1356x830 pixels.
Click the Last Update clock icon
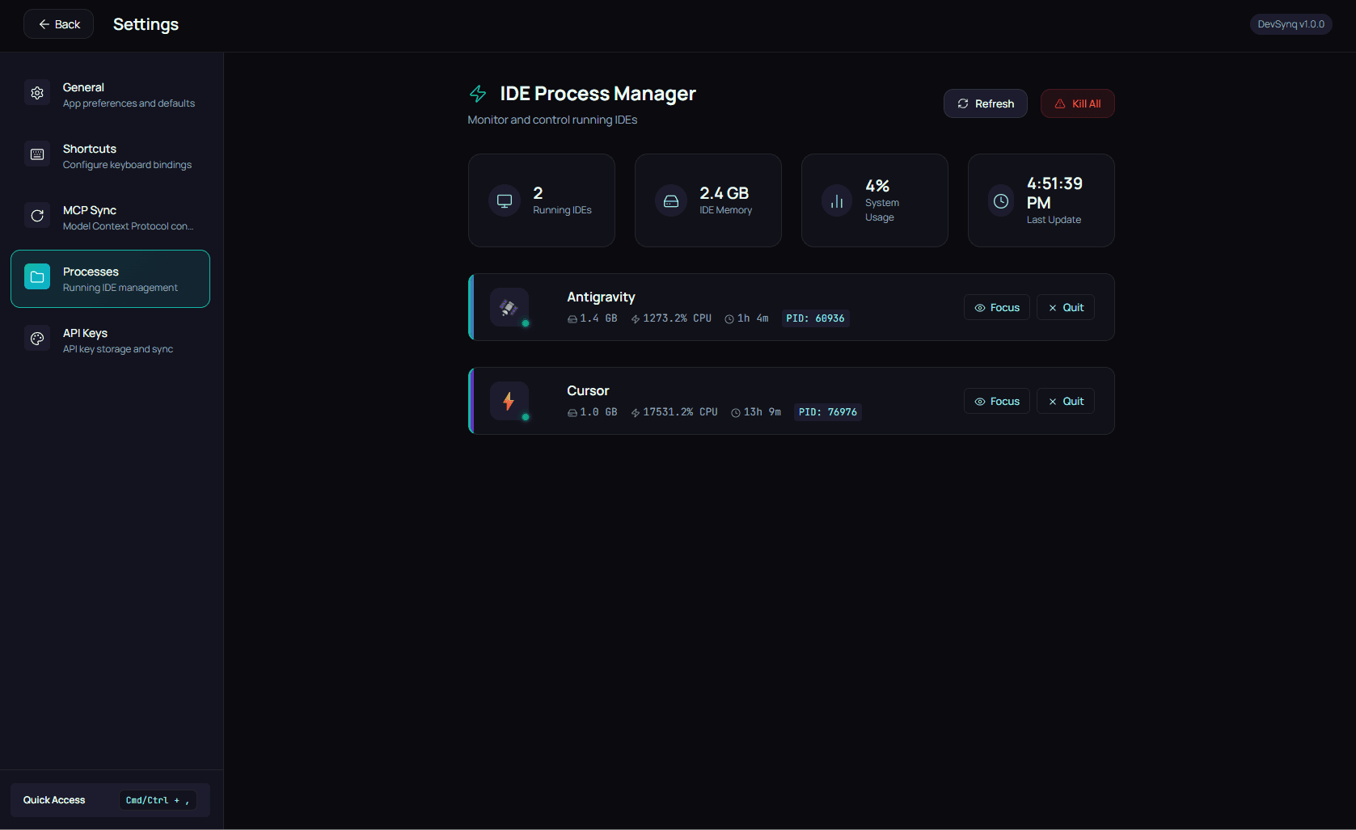(1000, 200)
